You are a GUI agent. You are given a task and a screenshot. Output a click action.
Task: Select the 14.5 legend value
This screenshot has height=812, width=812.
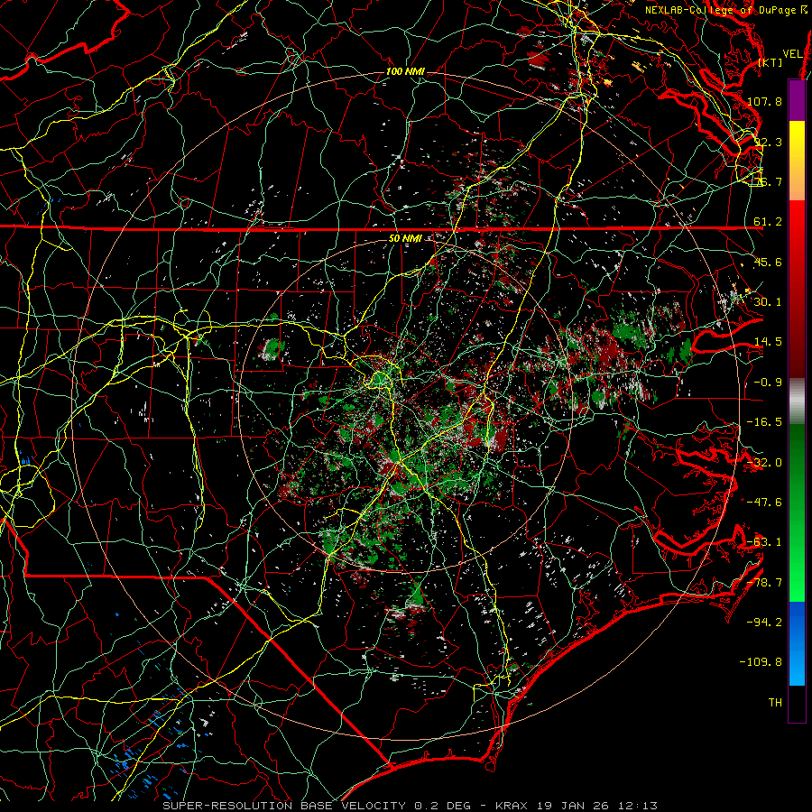coord(768,342)
